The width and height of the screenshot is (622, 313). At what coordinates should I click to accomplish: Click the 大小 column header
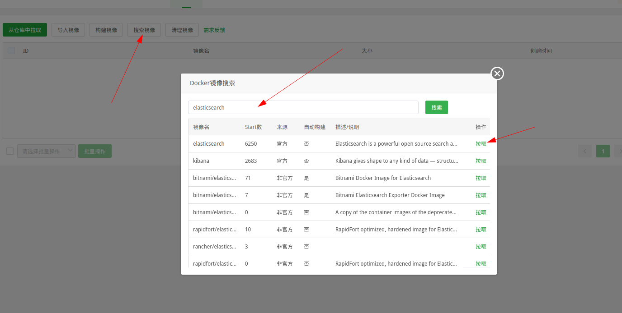(x=367, y=51)
